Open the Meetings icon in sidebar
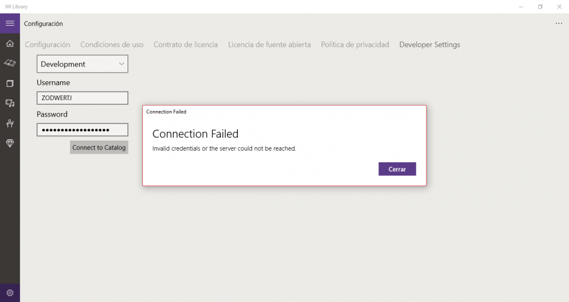 click(10, 123)
